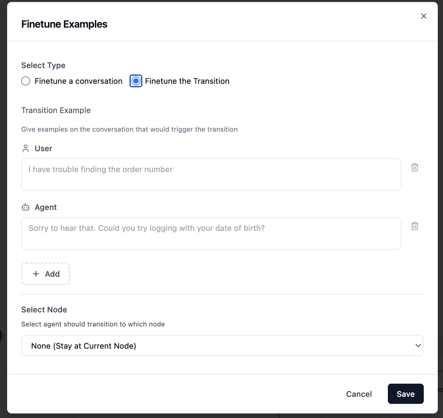Click the "Select Node" section heading
The width and height of the screenshot is (443, 418).
click(44, 310)
